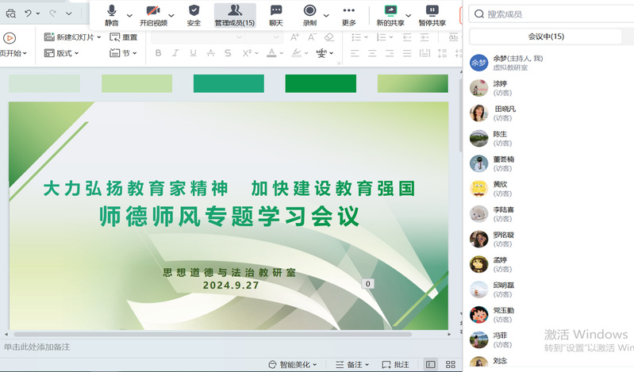
Task: Open the More options menu
Action: (348, 13)
